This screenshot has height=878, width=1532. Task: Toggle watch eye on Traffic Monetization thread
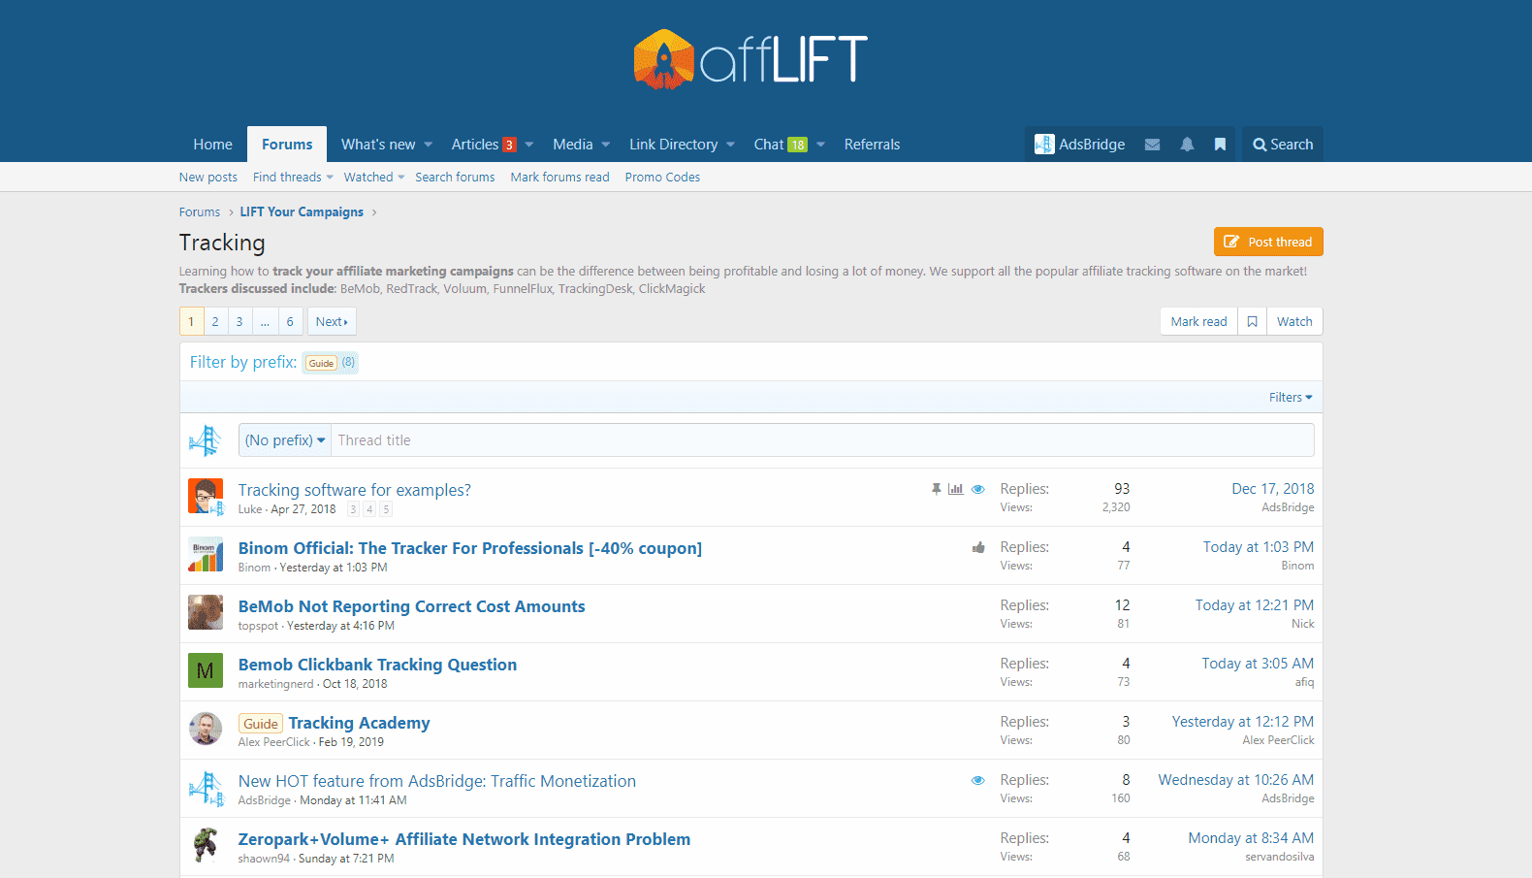pos(978,780)
